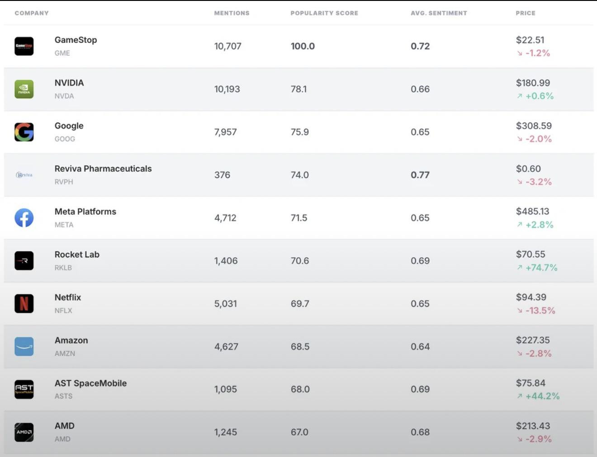Click the AST SpaceMobile logo icon
This screenshot has height=457, width=597.
pos(24,389)
